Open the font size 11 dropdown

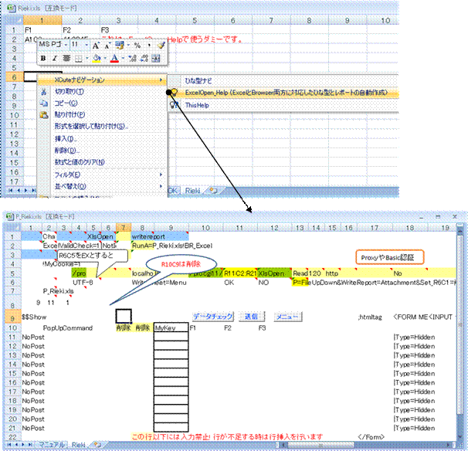86,45
